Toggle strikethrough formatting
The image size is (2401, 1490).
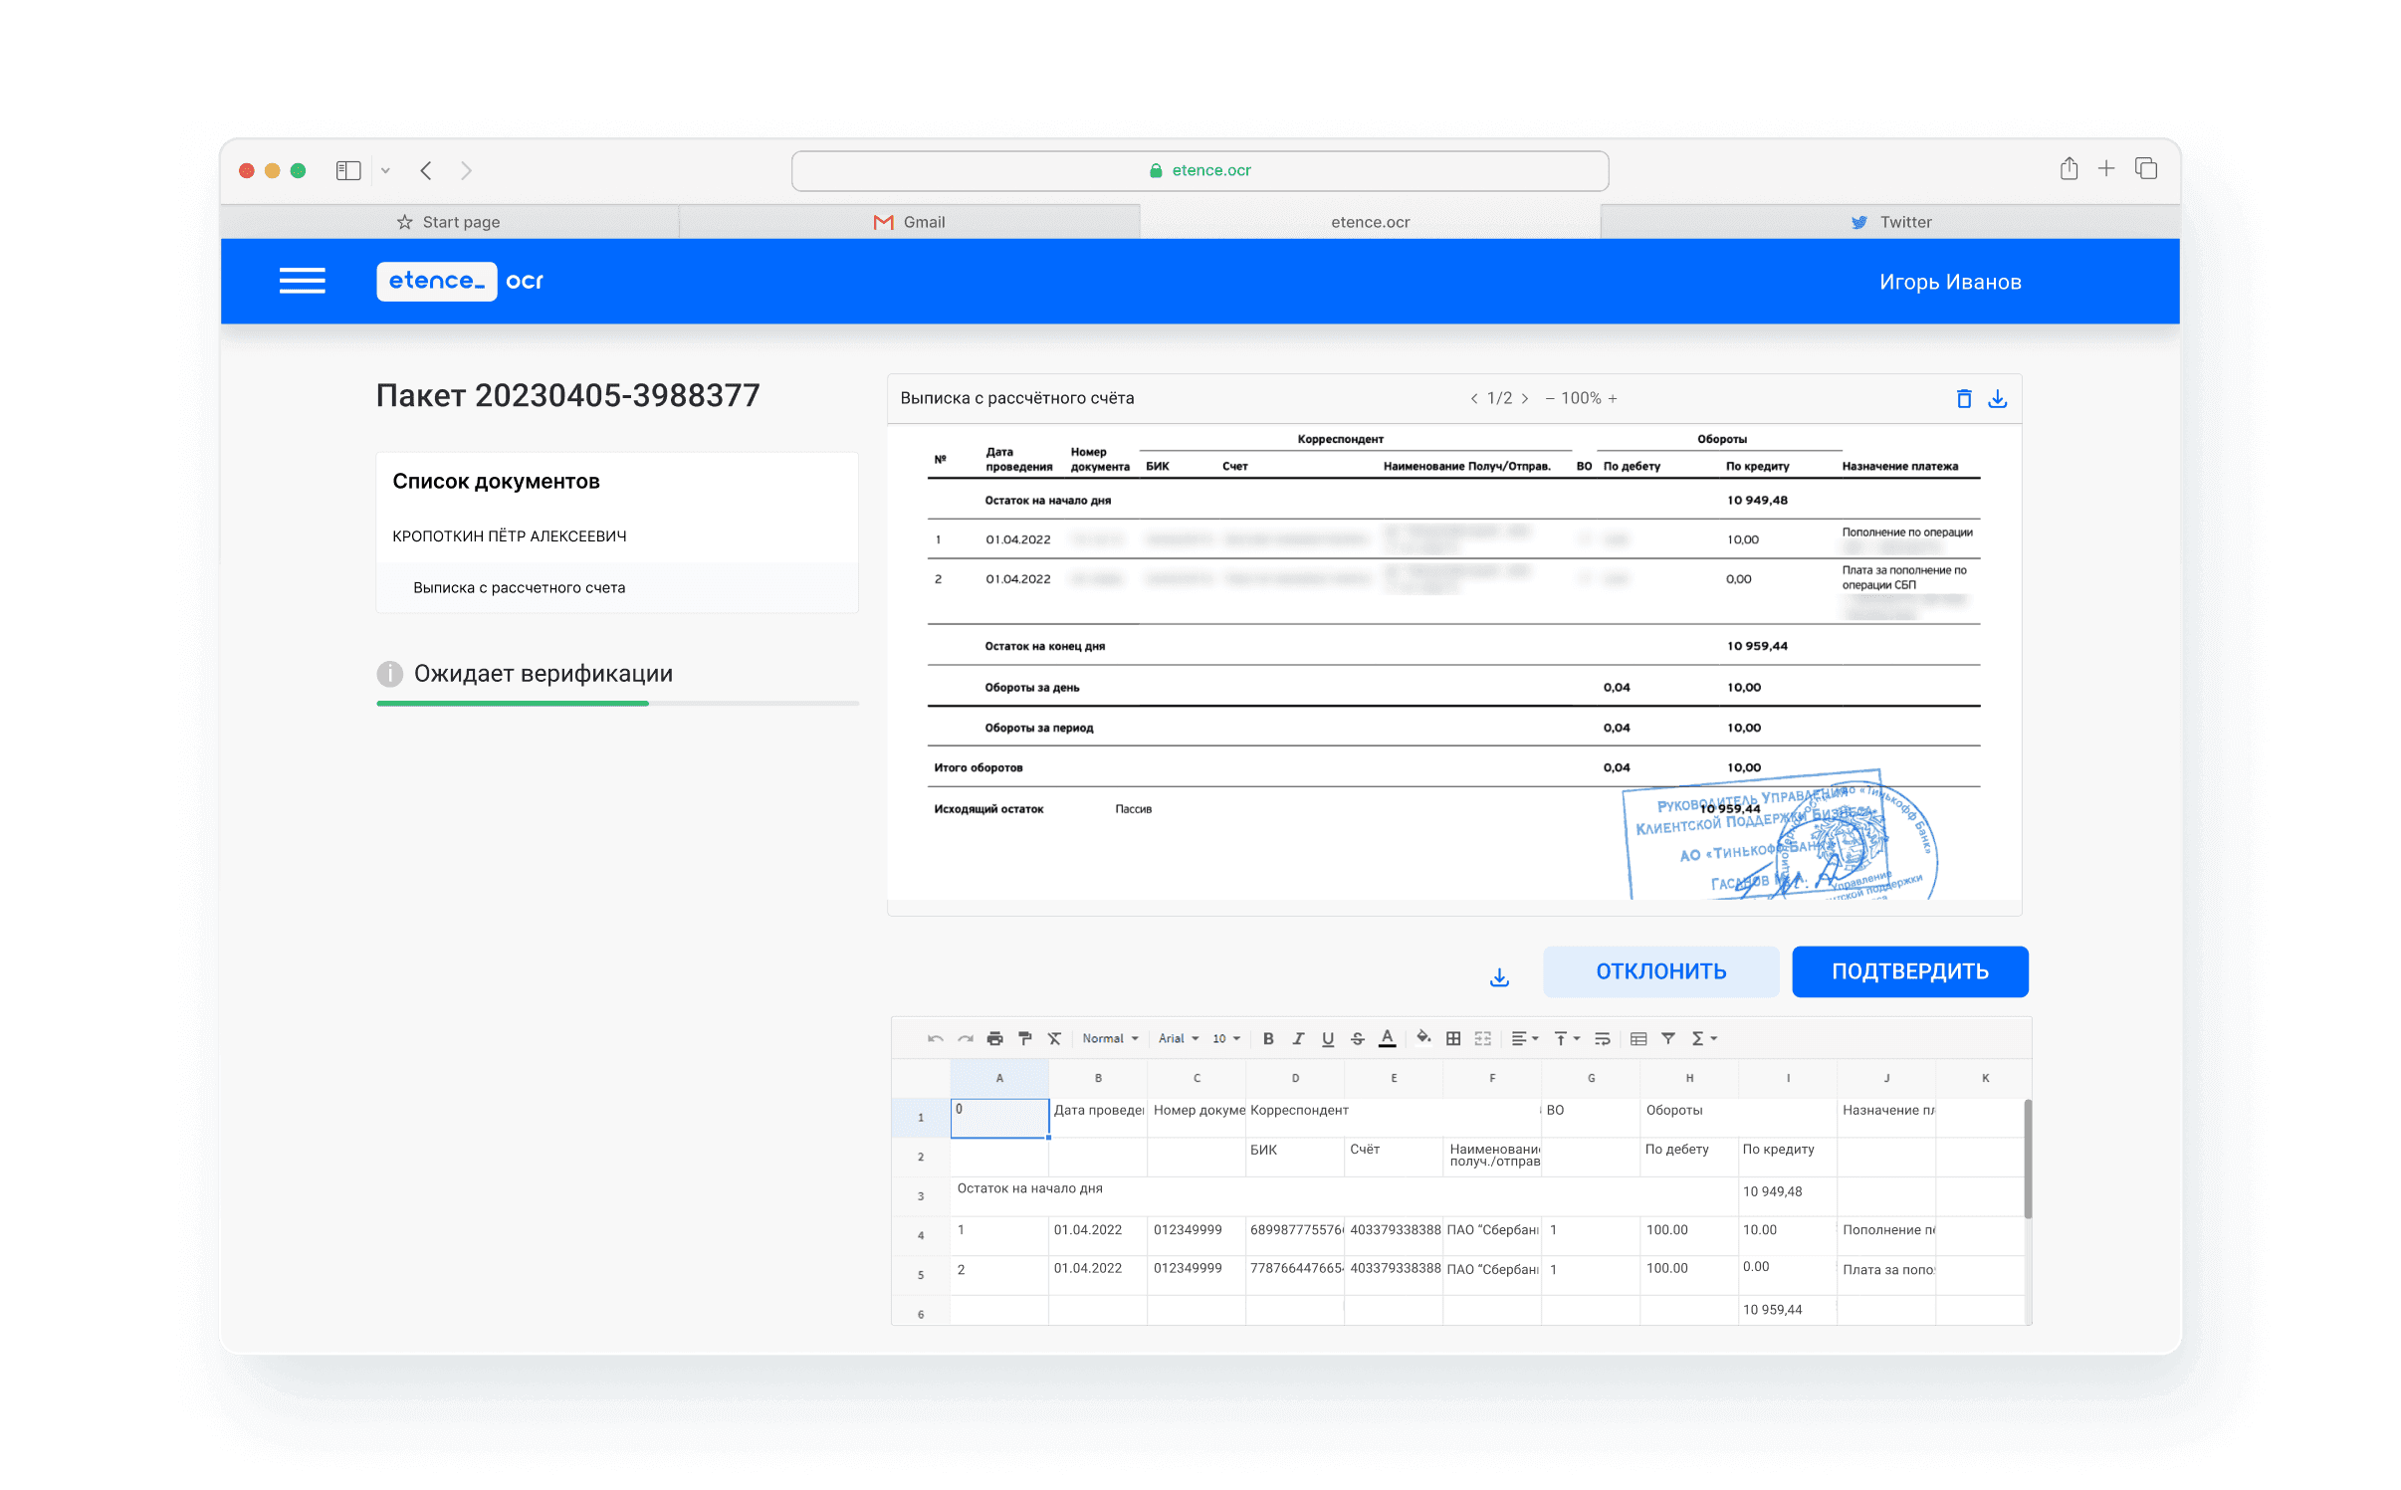pos(1357,1038)
